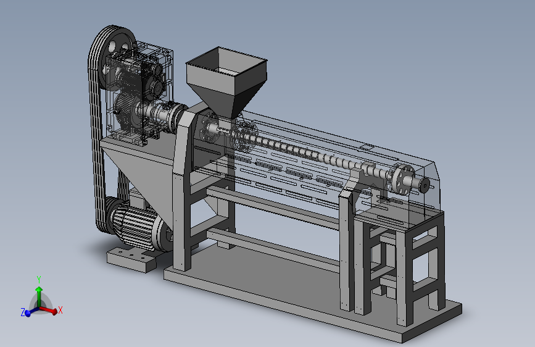This screenshot has width=535, height=347.
Task: Click the green Y axis arrow of the triad
Action: pos(39,296)
